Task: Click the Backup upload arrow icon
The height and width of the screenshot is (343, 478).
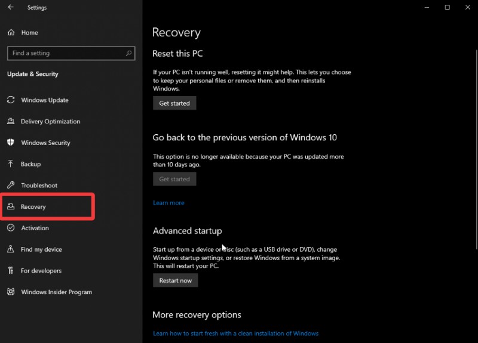Action: point(11,163)
